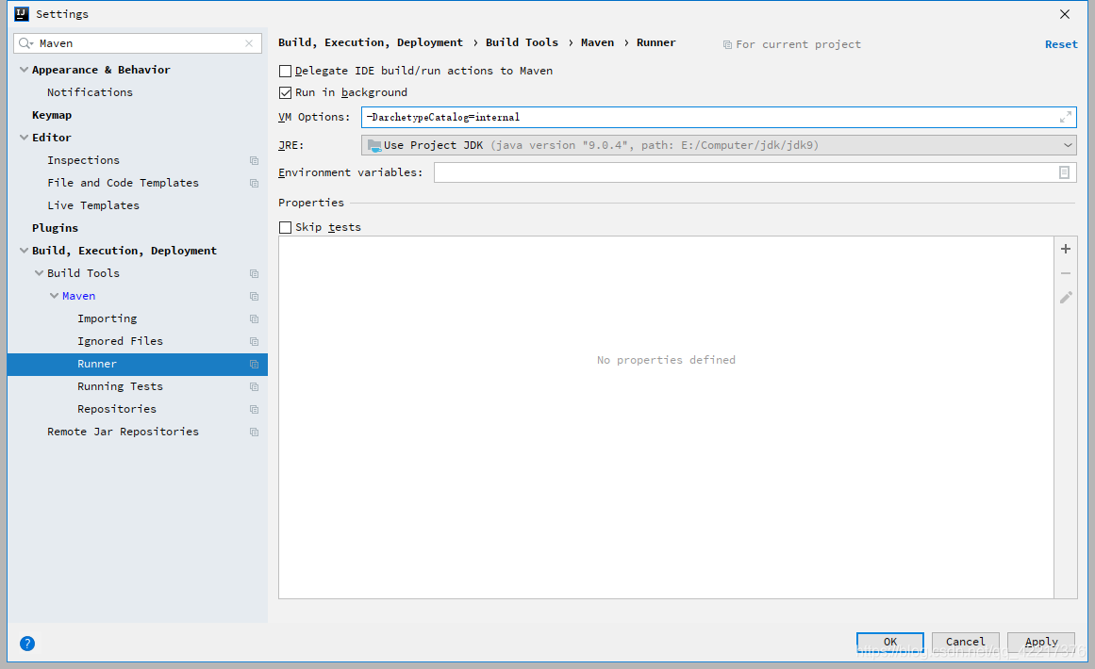
Task: Open the help question mark
Action: pyautogui.click(x=27, y=644)
